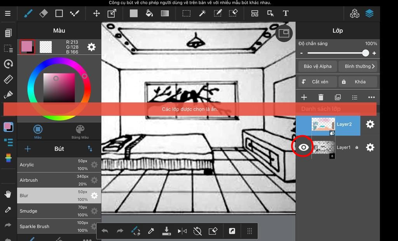Delete layer with trash icon
This screenshot has width=398, height=241.
coord(321,97)
